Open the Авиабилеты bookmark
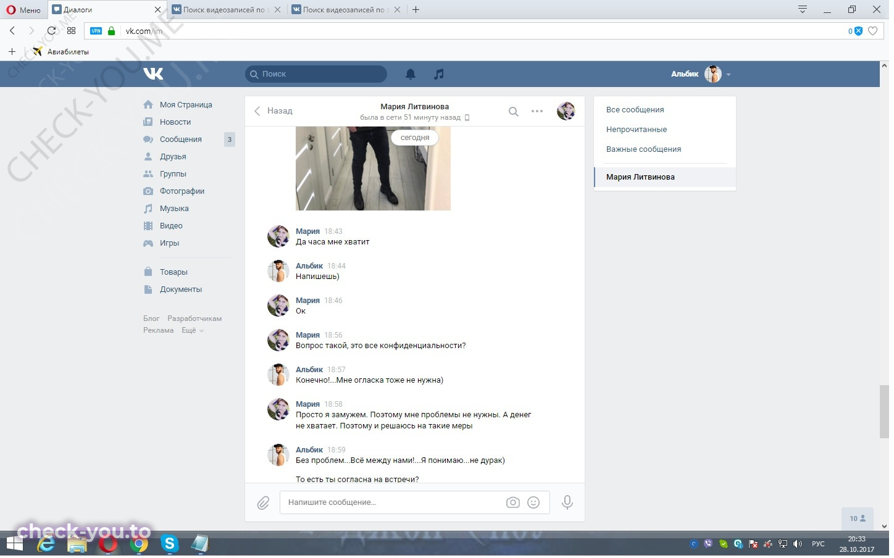 pyautogui.click(x=61, y=52)
